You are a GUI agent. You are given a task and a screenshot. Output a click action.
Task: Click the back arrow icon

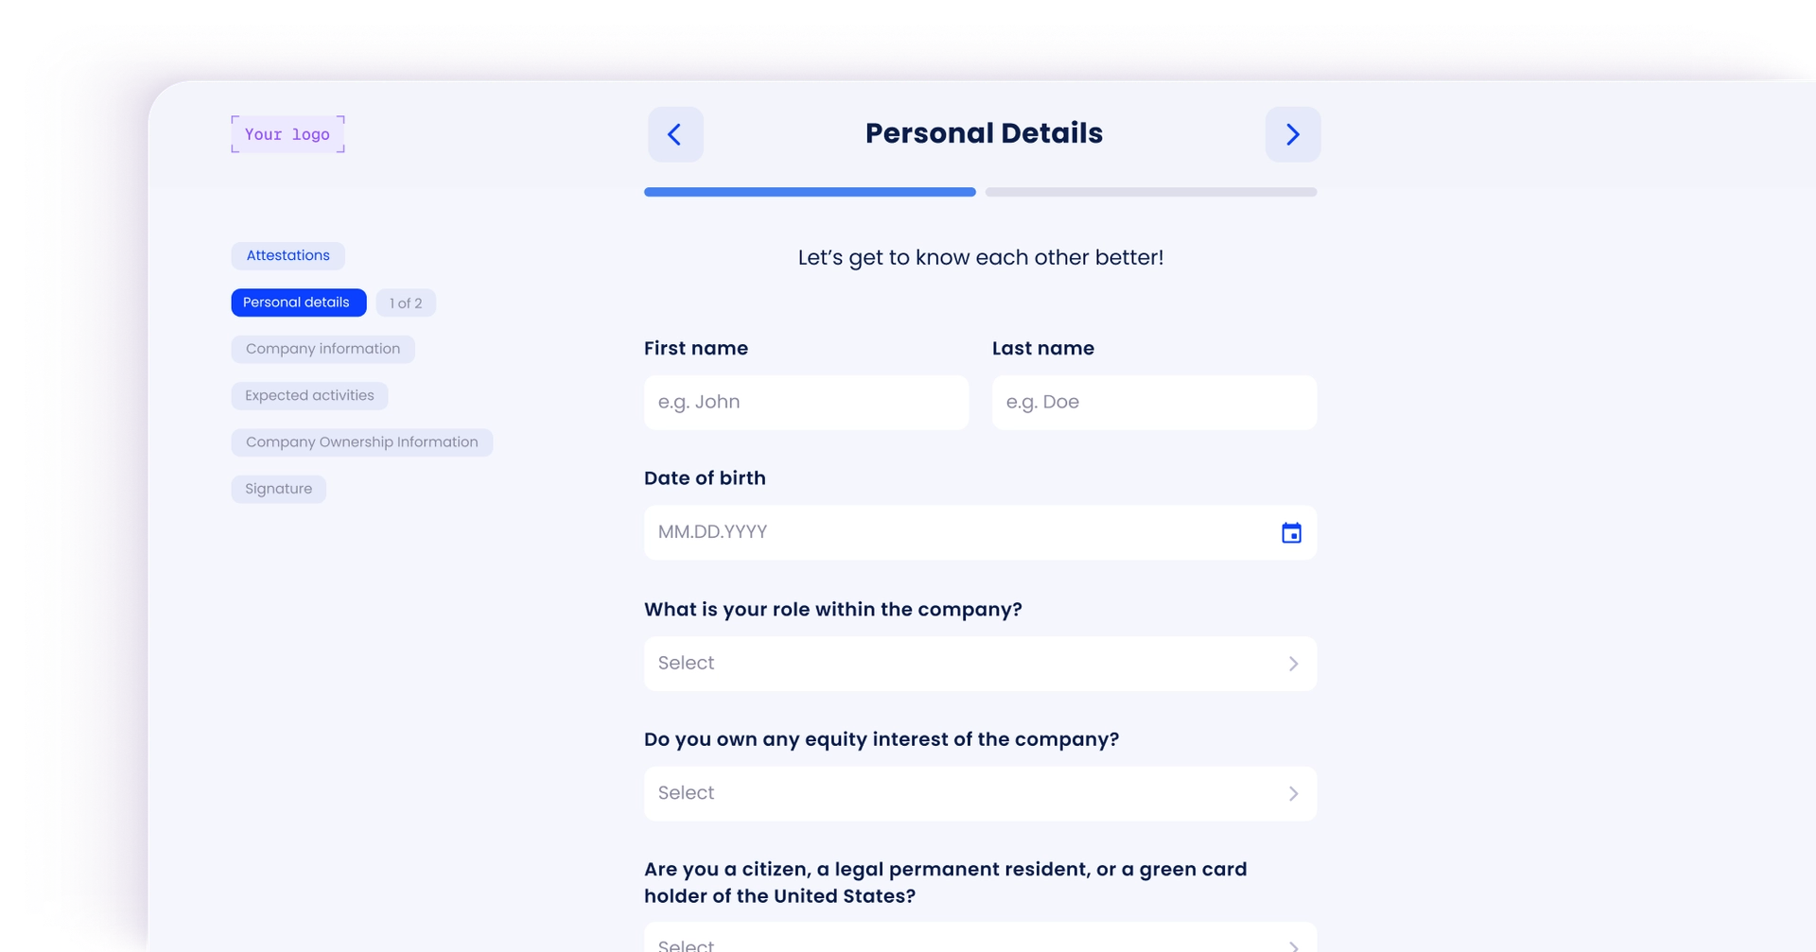(675, 134)
